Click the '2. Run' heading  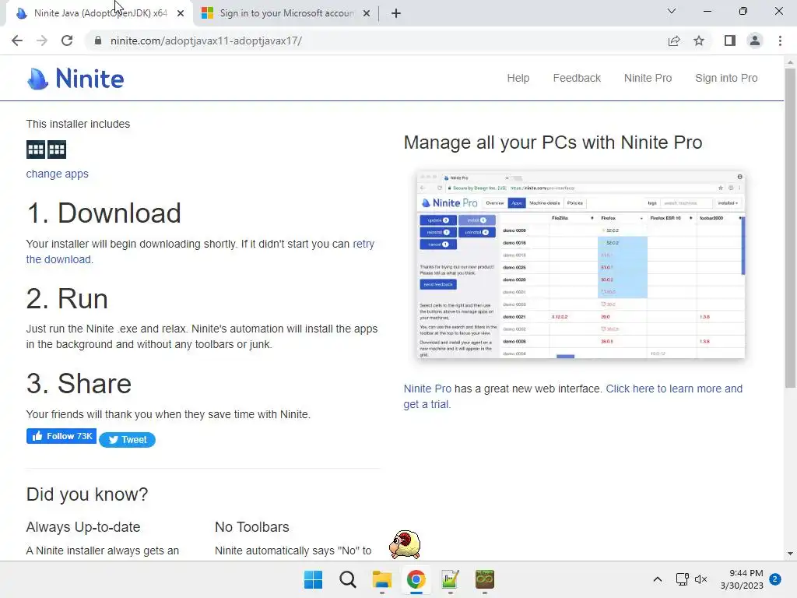[67, 298]
